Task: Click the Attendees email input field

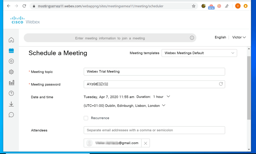Action: (x=154, y=130)
